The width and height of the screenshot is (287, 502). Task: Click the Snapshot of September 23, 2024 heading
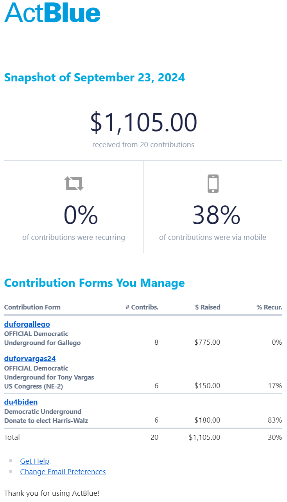(x=94, y=77)
